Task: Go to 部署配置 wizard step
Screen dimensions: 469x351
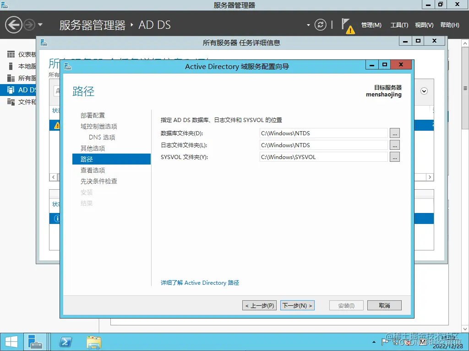Action: pyautogui.click(x=93, y=115)
